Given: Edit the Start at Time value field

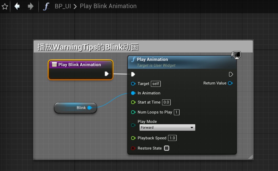Looking at the screenshot, I should (x=166, y=102).
